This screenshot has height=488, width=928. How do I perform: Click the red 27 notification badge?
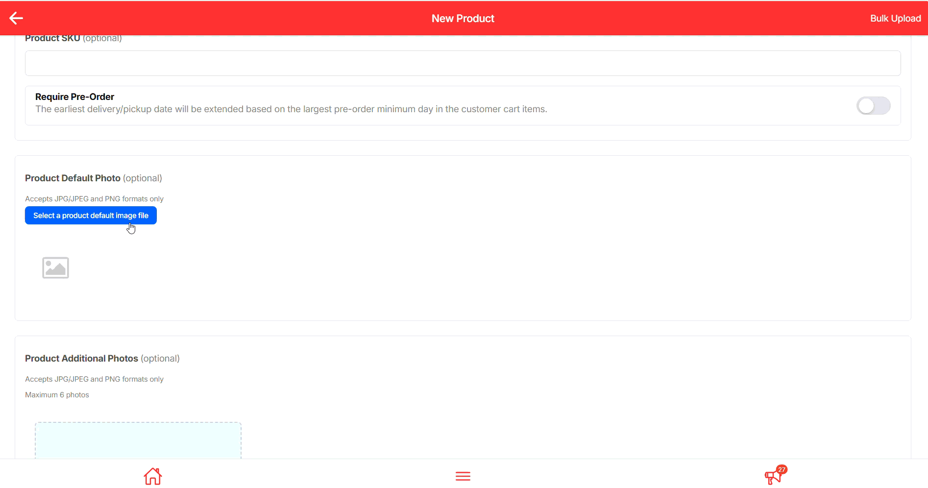781,469
